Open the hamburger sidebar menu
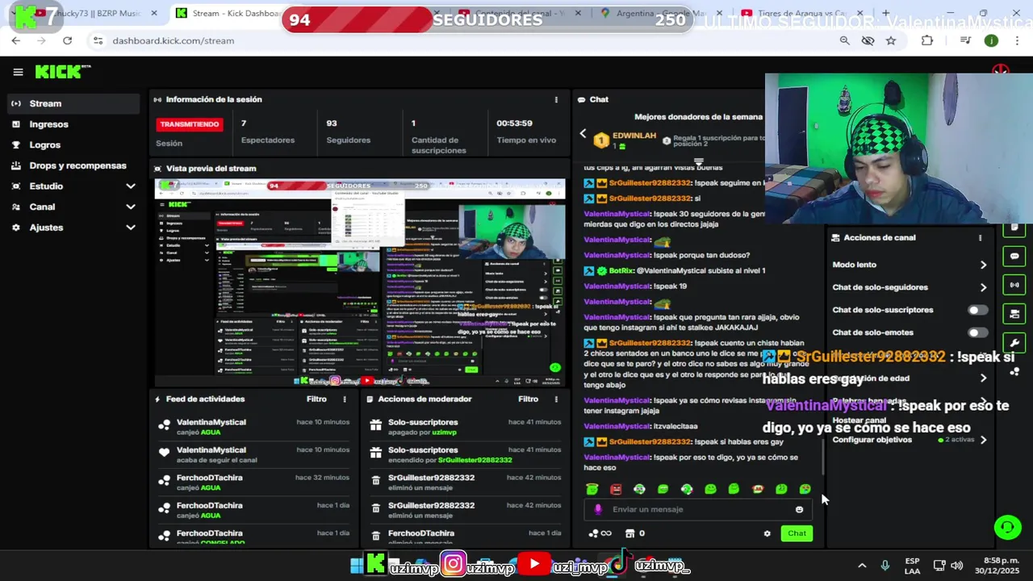Viewport: 1033px width, 581px height. tap(18, 72)
